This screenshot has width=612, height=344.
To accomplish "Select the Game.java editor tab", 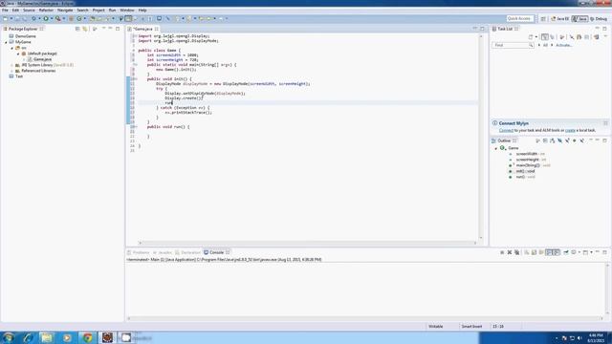I will pos(142,29).
